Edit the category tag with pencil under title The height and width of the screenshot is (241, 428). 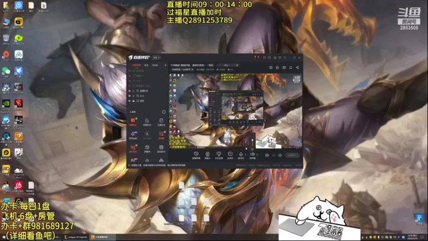click(193, 70)
